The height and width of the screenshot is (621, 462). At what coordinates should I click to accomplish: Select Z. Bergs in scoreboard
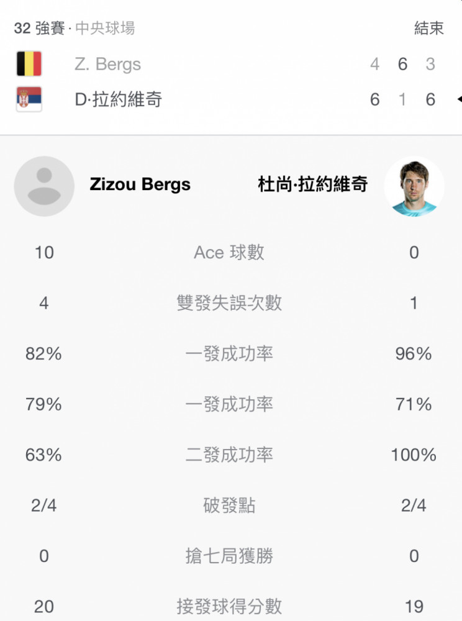point(107,64)
